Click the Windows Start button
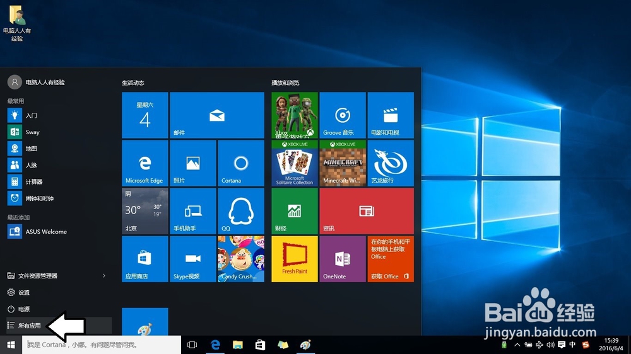The image size is (631, 354). 11,345
